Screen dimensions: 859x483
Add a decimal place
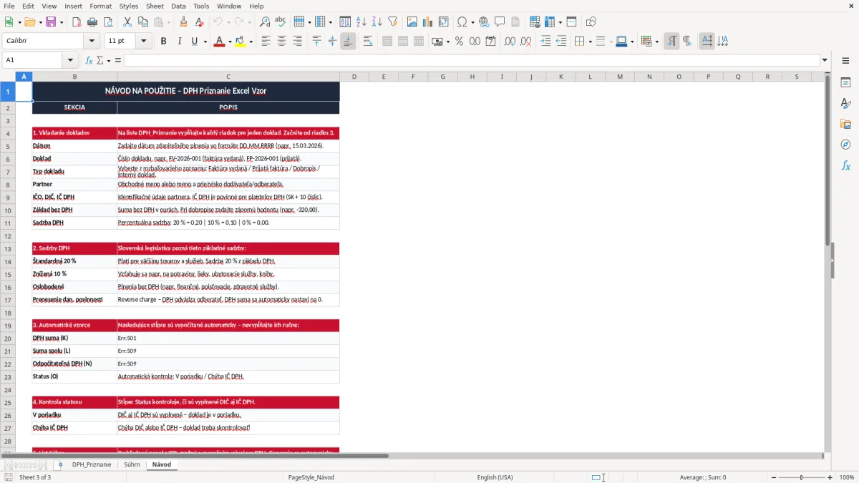[510, 42]
